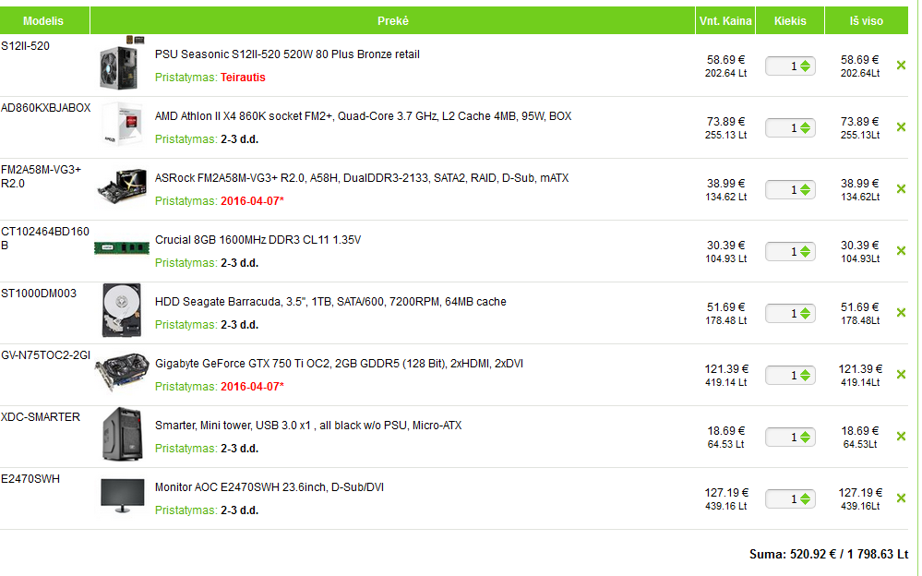Select model code CT102464BD160B
The image size is (922, 576).
tap(45, 238)
